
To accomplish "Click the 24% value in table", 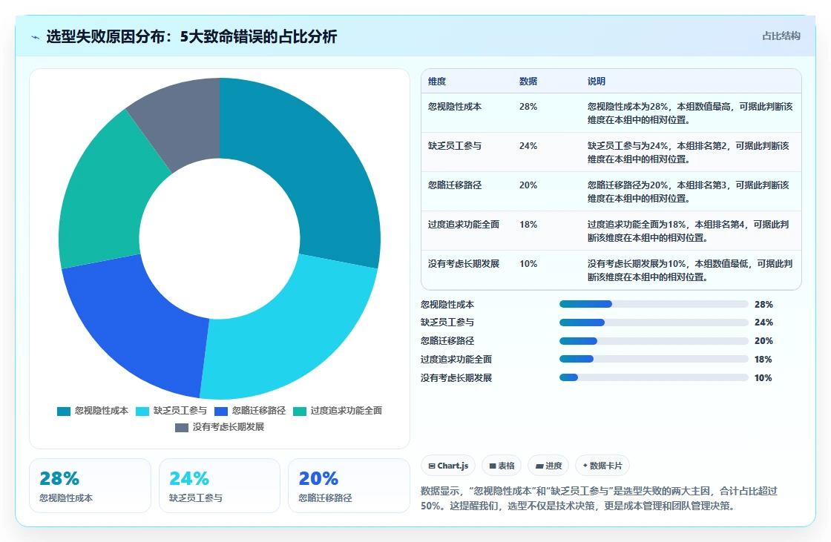I will point(528,146).
